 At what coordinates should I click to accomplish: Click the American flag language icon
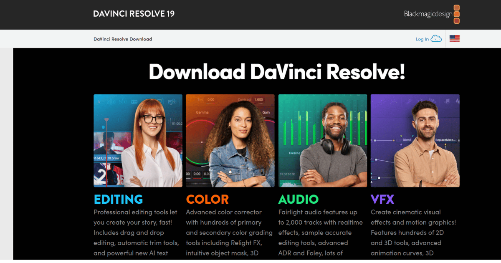coord(454,38)
